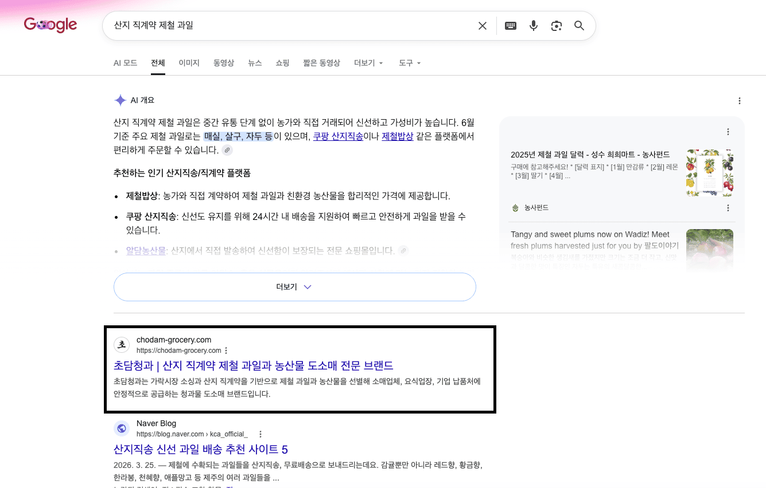Screen dimensions: 766x488
Task: Click the blog.naver.com › kca_official_ URL
Action: click(192, 434)
